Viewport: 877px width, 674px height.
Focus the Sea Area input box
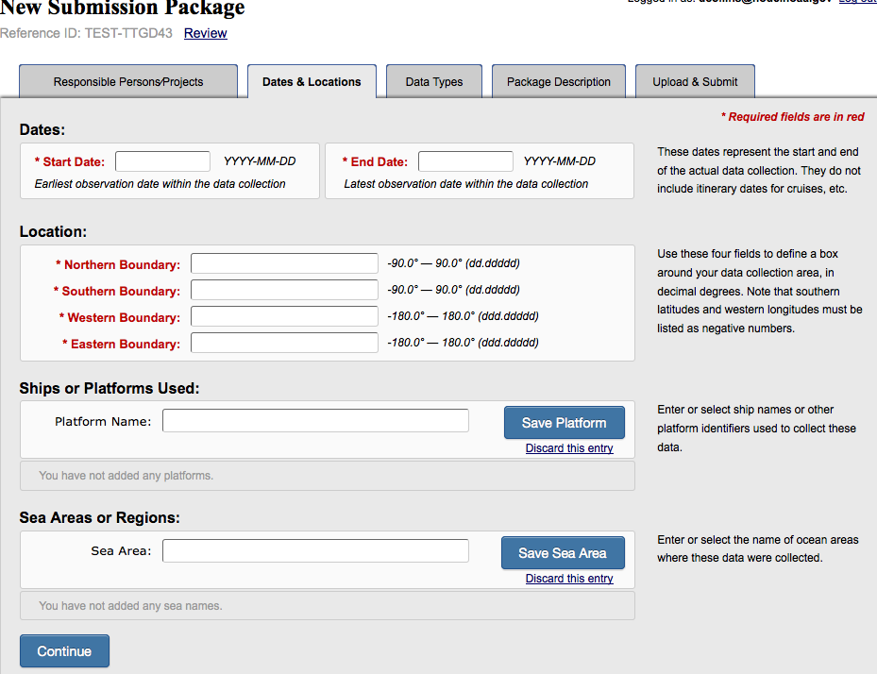pos(315,551)
